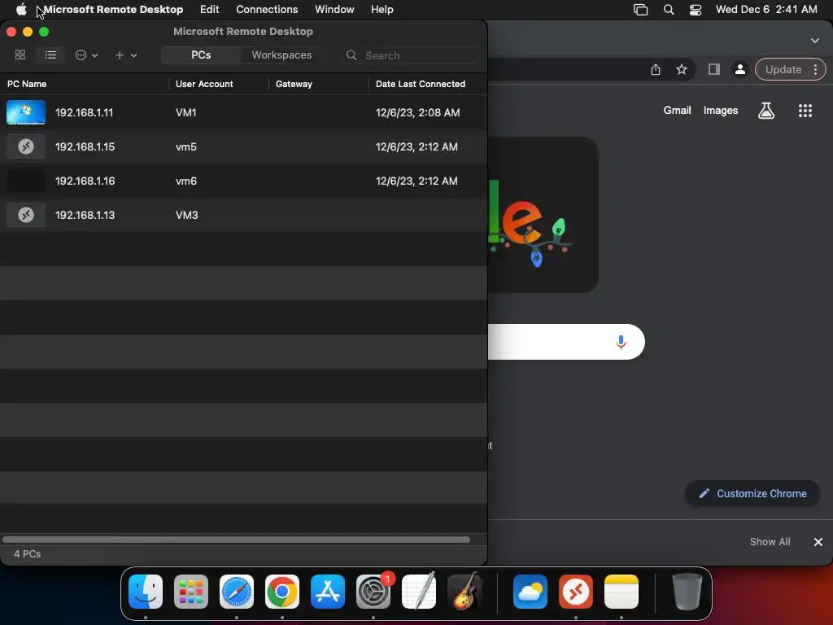The height and width of the screenshot is (625, 833).
Task: Select list view icon in Remote Desktop
Action: click(x=50, y=55)
